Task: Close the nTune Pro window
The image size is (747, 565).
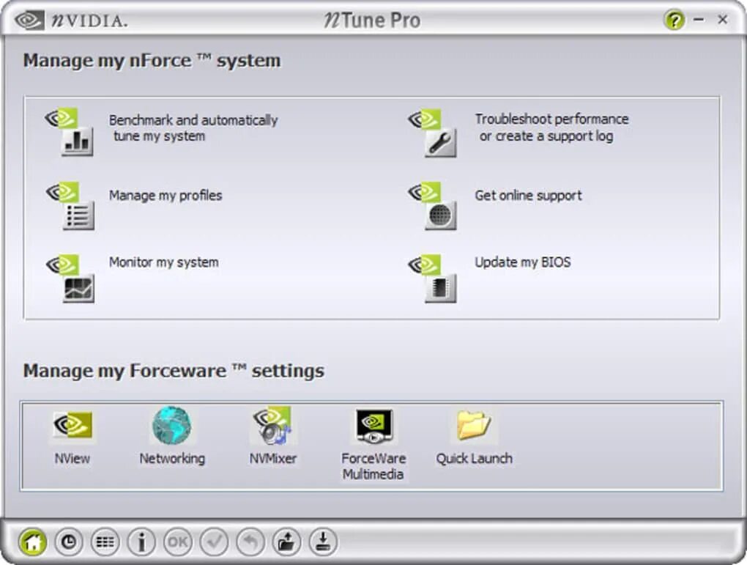Action: pyautogui.click(x=723, y=20)
